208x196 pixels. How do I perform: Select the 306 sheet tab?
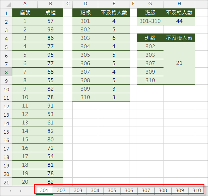pos(129,190)
